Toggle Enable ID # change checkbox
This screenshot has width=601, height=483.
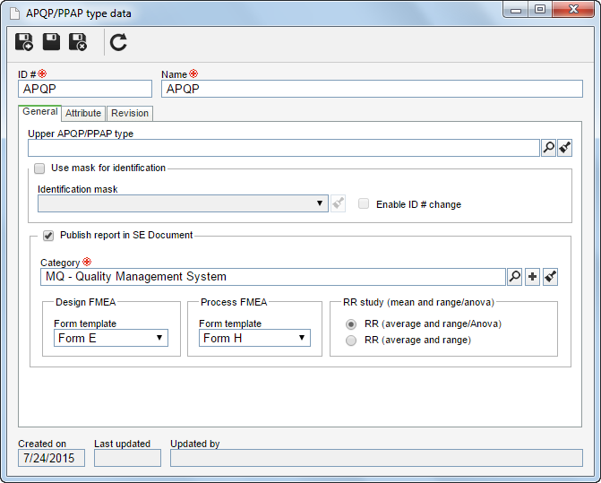click(364, 203)
